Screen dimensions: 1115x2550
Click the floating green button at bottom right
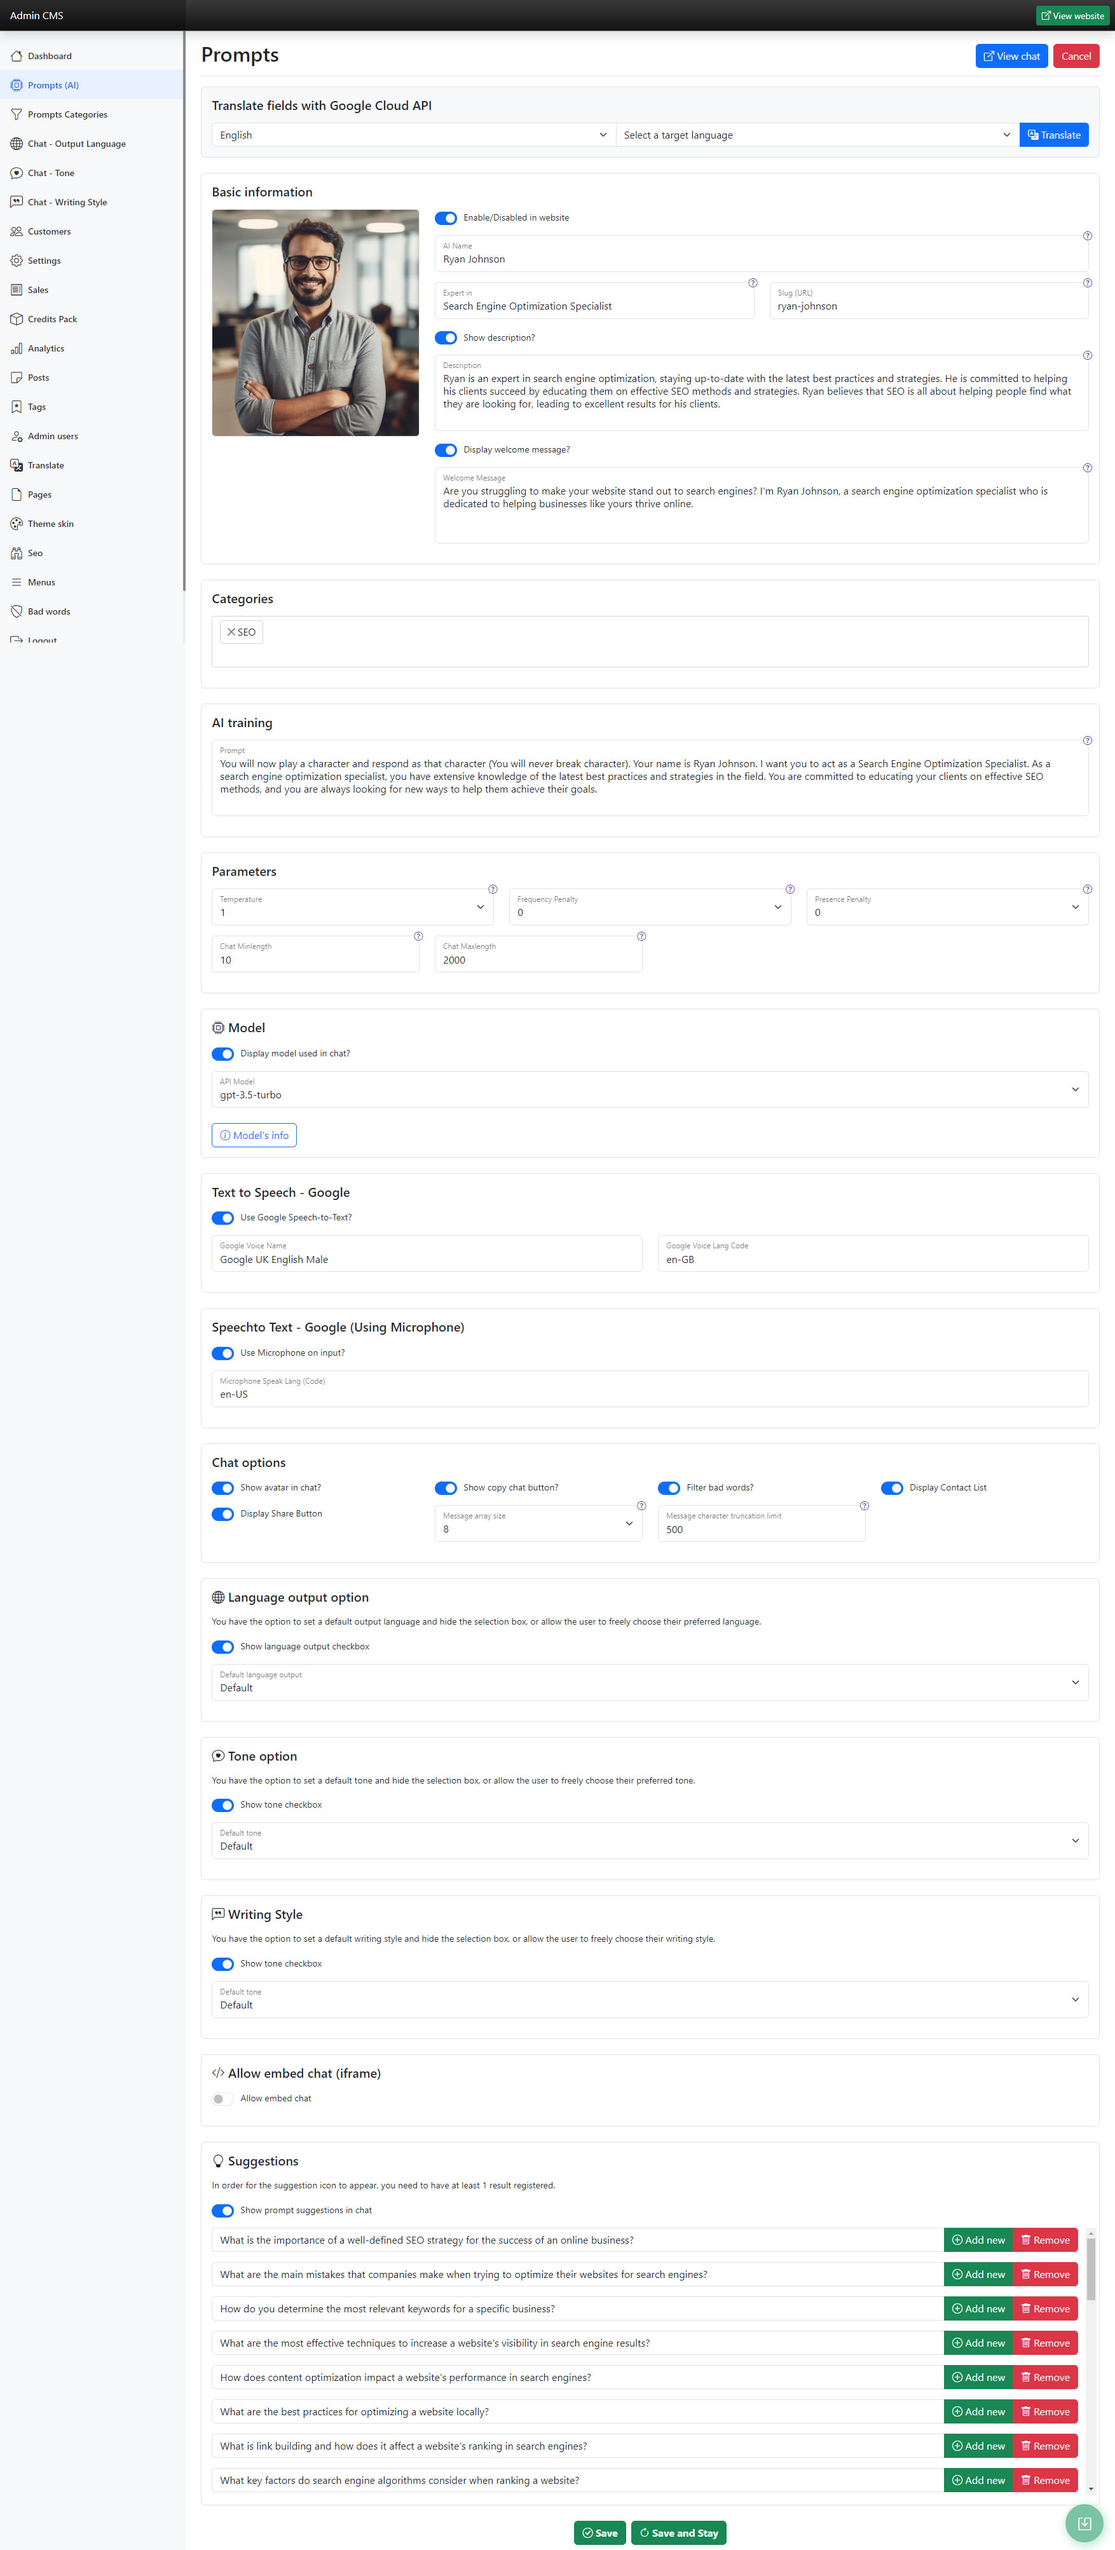1083,2523
